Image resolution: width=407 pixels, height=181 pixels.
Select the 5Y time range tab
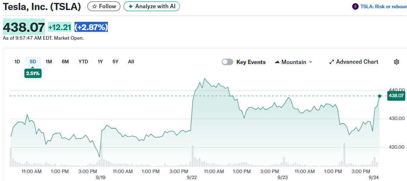point(115,62)
